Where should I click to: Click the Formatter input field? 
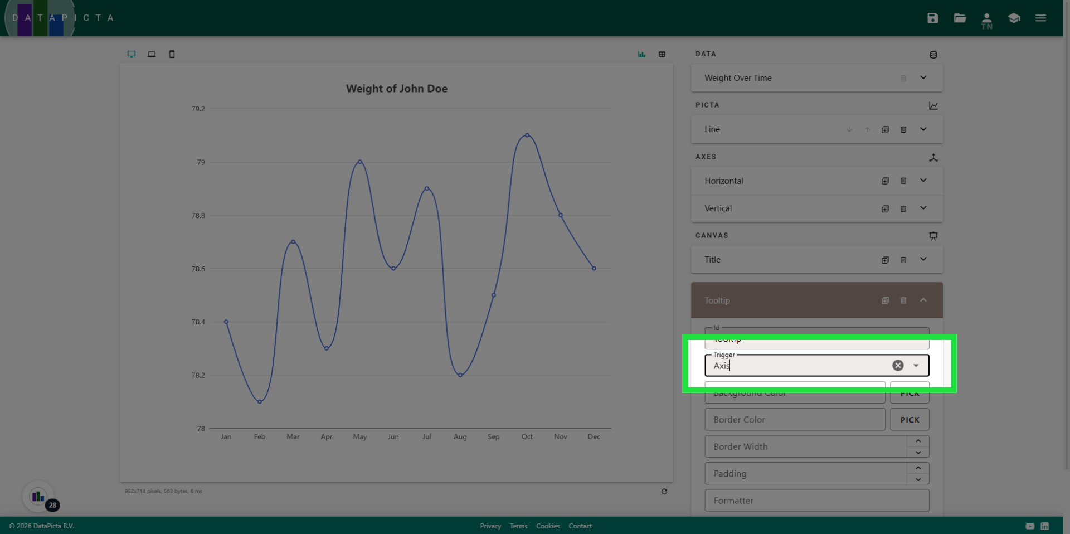[x=816, y=500]
